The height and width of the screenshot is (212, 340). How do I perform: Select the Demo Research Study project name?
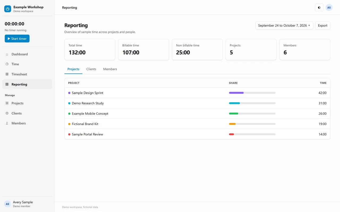click(88, 103)
